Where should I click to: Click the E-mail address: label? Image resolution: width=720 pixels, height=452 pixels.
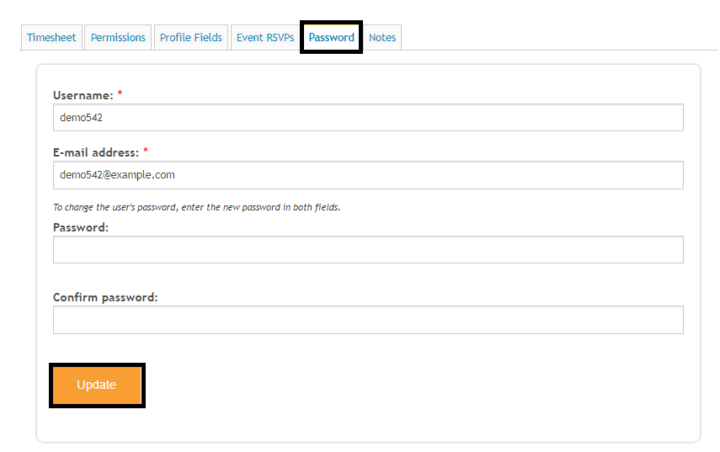pos(96,153)
